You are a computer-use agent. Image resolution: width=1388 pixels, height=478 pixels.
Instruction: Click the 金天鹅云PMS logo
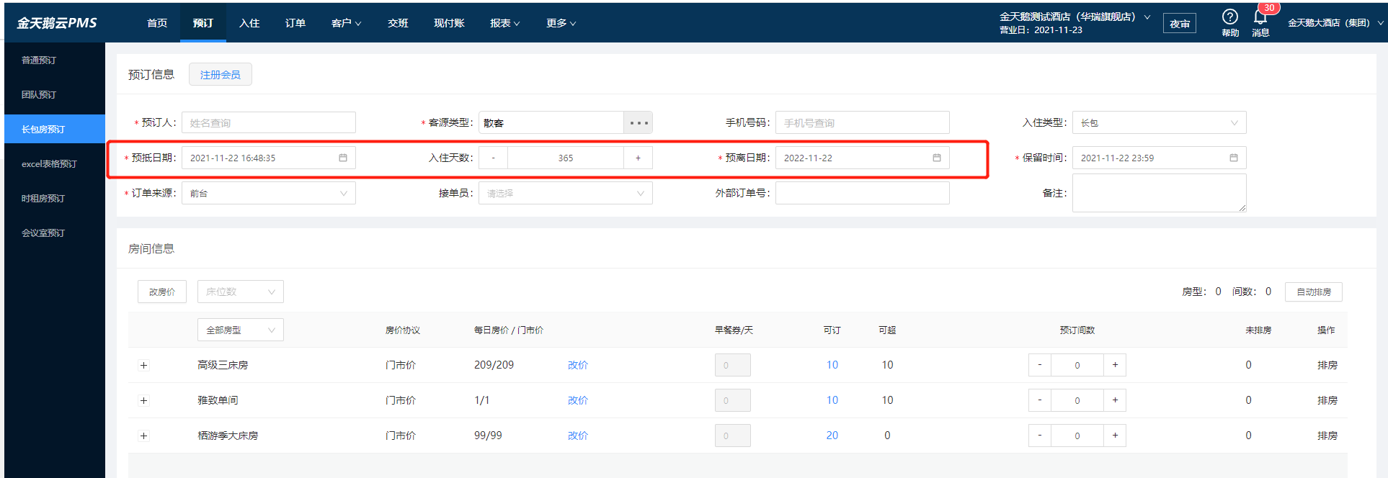(57, 23)
